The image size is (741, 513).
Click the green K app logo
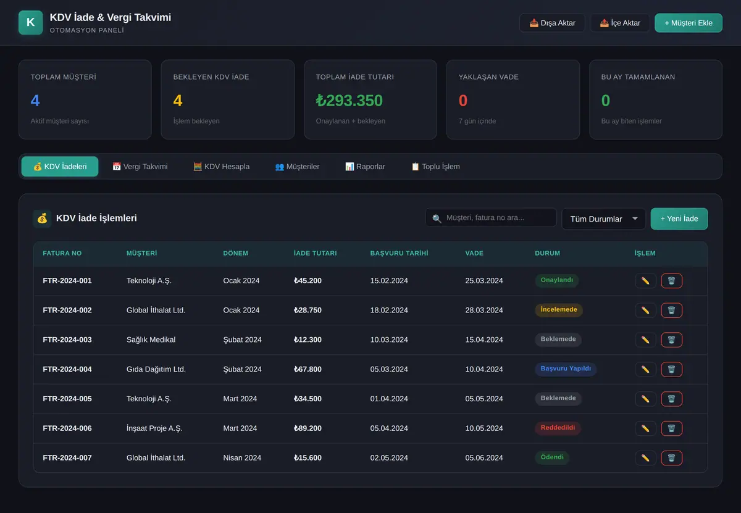(x=31, y=23)
